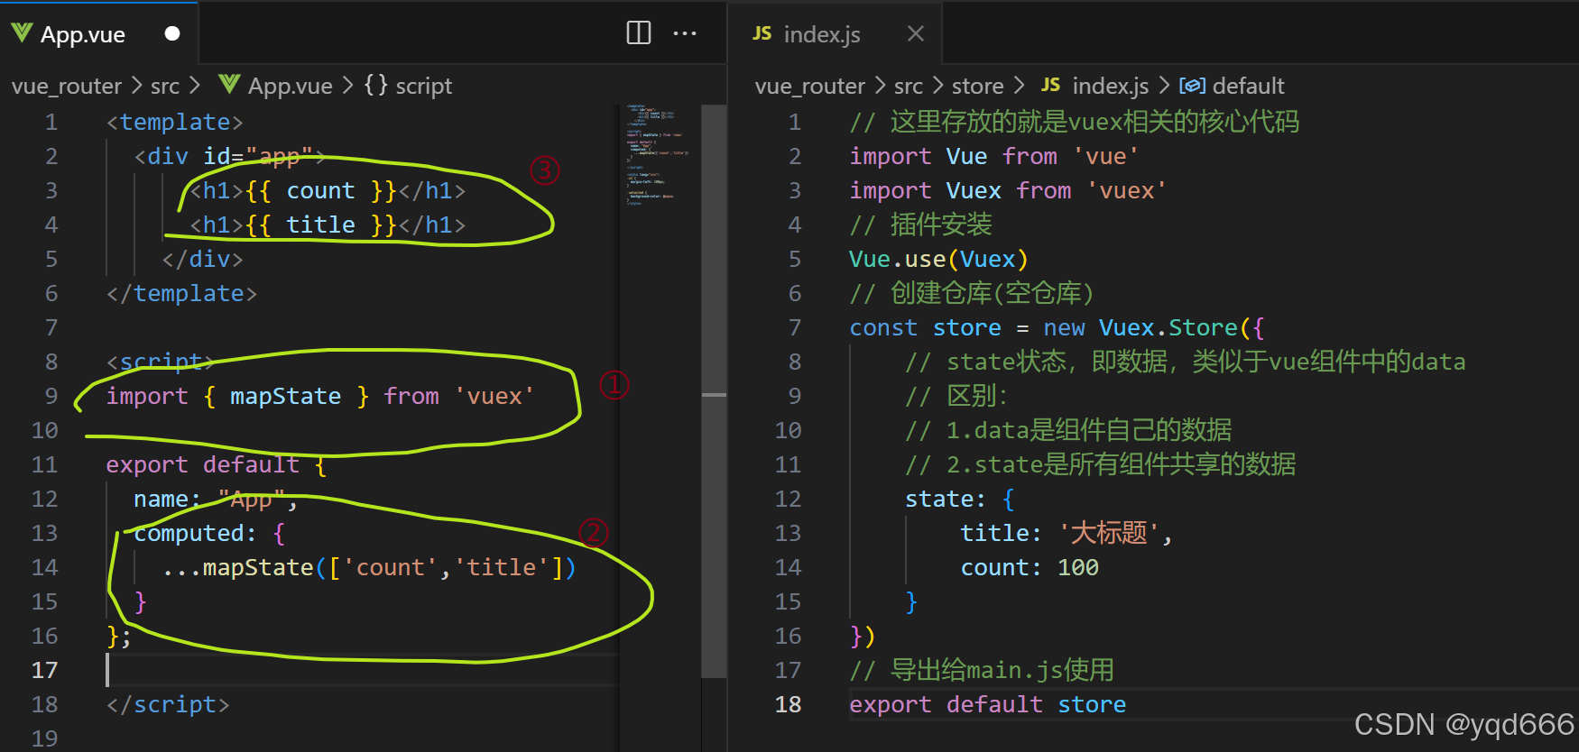Click the comment '// 创建仓库(空仓库)'
The height and width of the screenshot is (752, 1579).
pyautogui.click(x=972, y=293)
